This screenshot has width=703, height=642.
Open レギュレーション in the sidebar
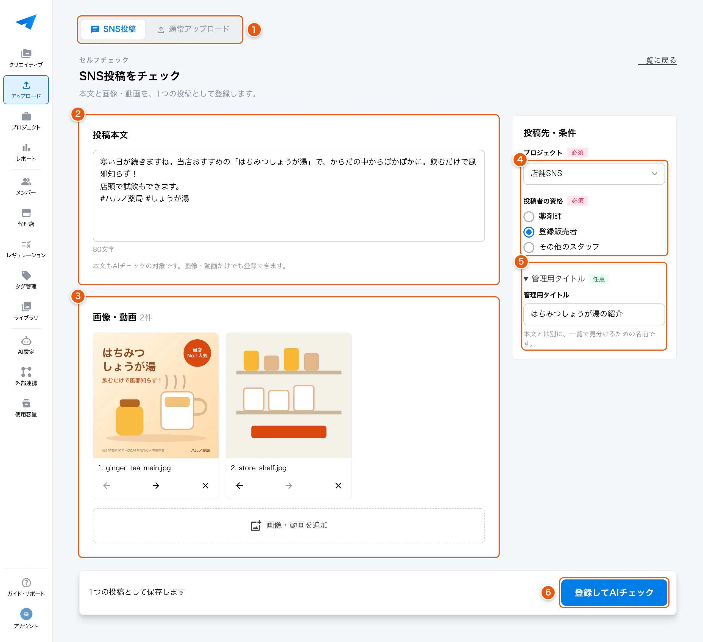(26, 249)
